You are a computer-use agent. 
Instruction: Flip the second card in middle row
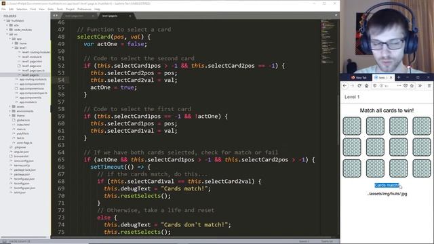pos(375,147)
